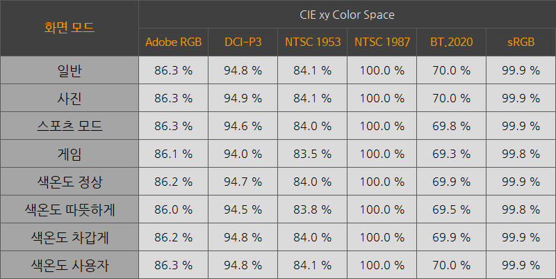
Task: Select the 색온도 정상 row label
Action: point(69,182)
